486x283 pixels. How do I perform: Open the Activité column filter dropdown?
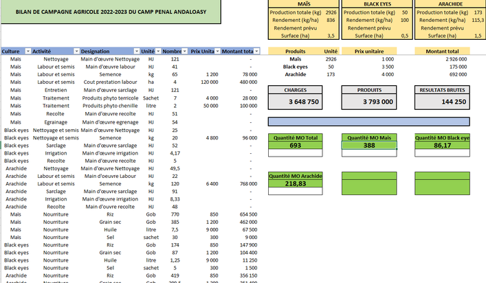(x=75, y=52)
